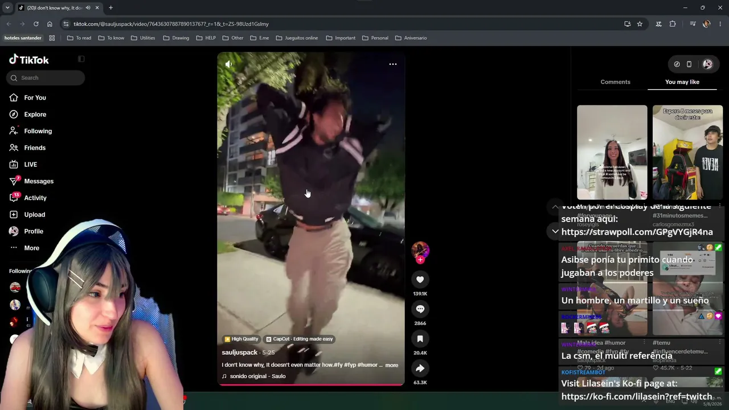Bookmark the video to favorites
Image resolution: width=729 pixels, height=410 pixels.
(420, 339)
